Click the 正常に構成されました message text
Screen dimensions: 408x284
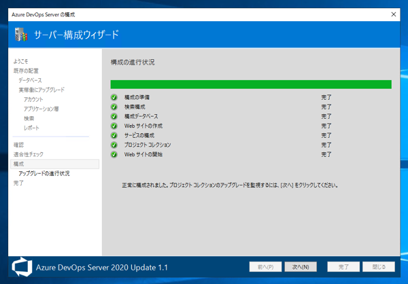pyautogui.click(x=230, y=185)
